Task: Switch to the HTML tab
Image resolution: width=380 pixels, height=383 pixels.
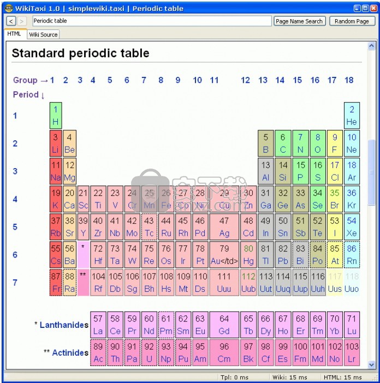Action: click(14, 34)
